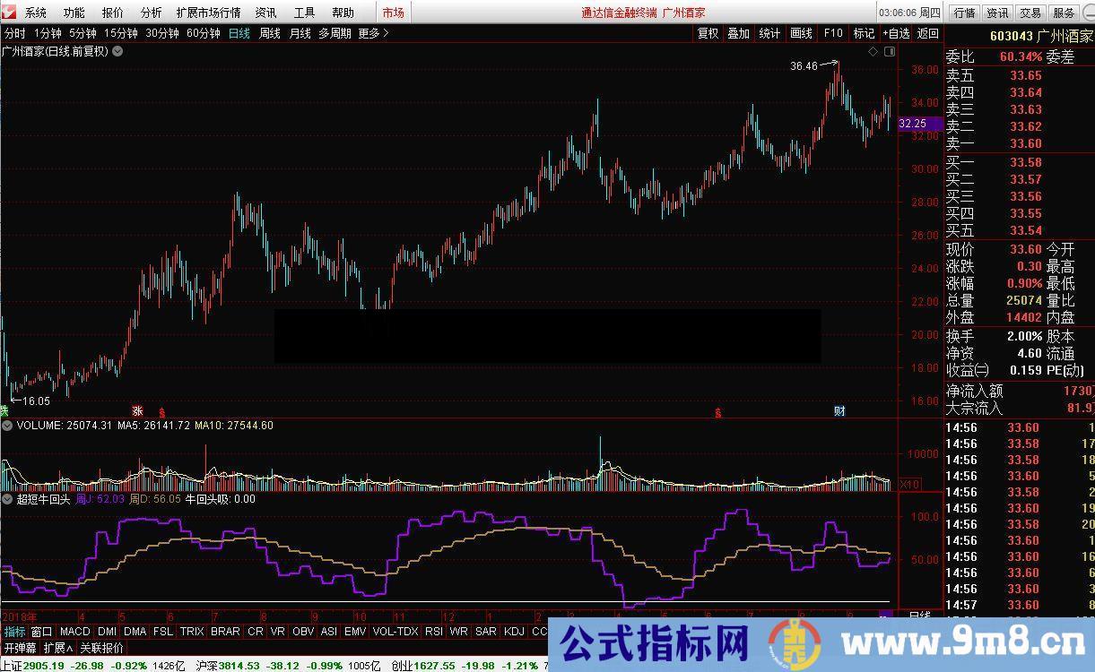Select KDJ indicator tab
This screenshot has width=1095, height=672.
tap(515, 631)
